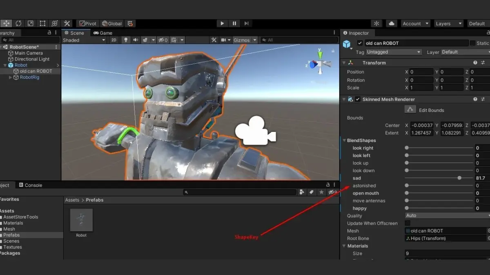Toggle the Static checkbox
The width and height of the screenshot is (490, 275).
472,43
